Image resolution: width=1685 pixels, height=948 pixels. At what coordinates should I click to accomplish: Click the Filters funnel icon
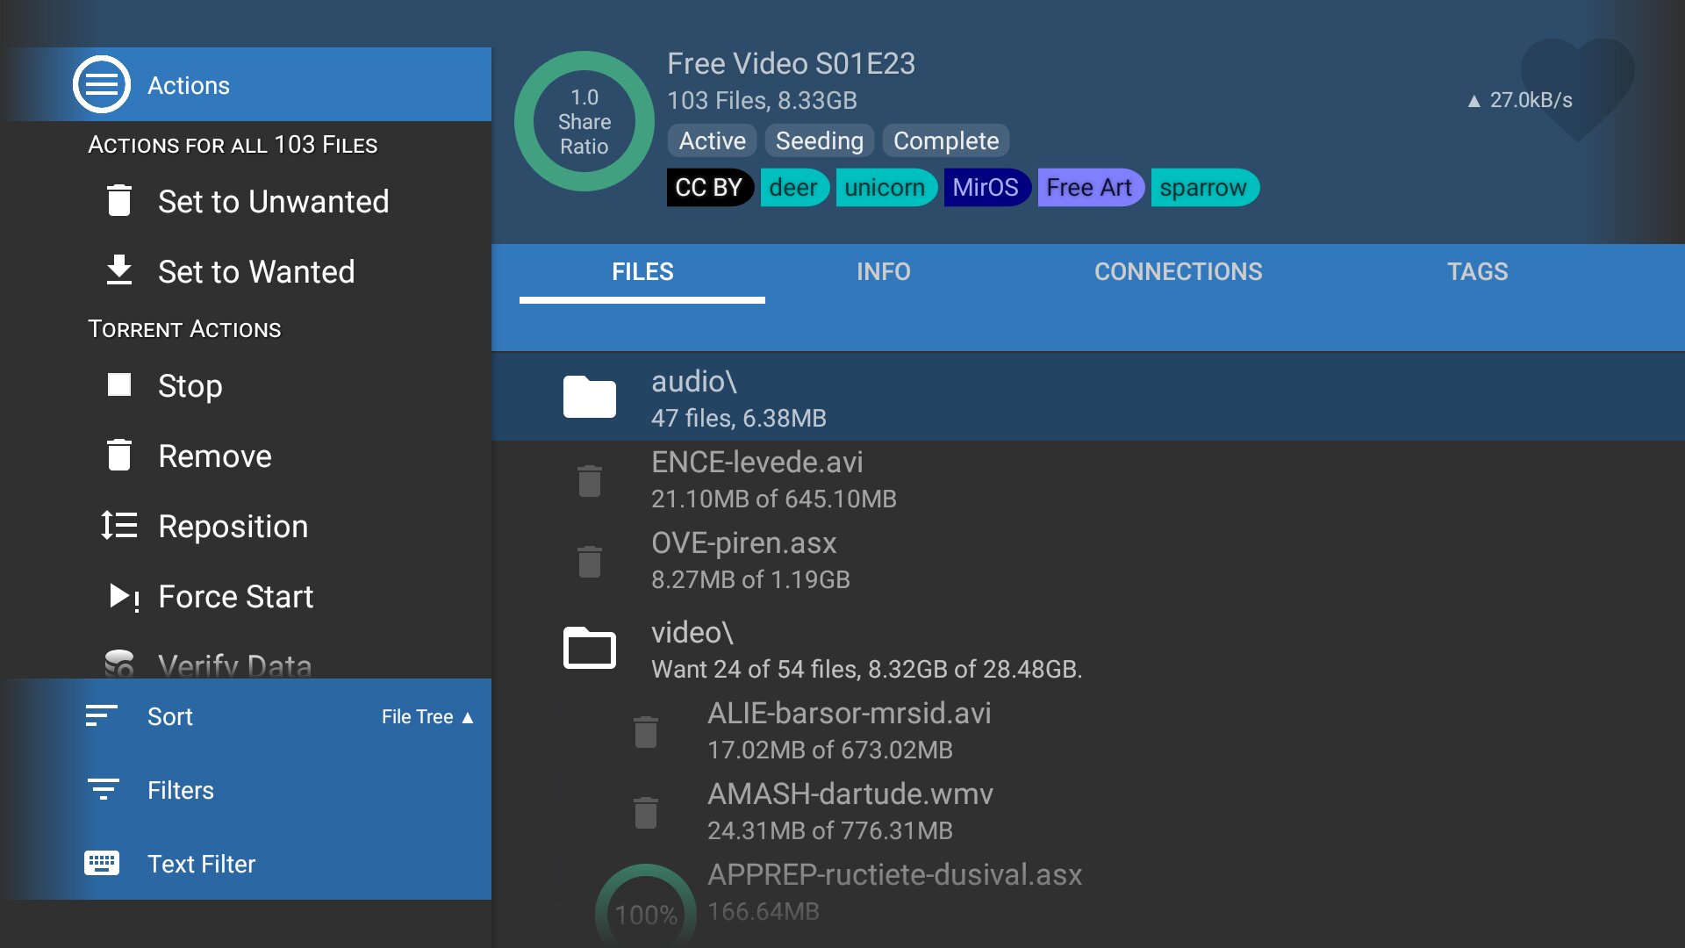[x=103, y=790]
